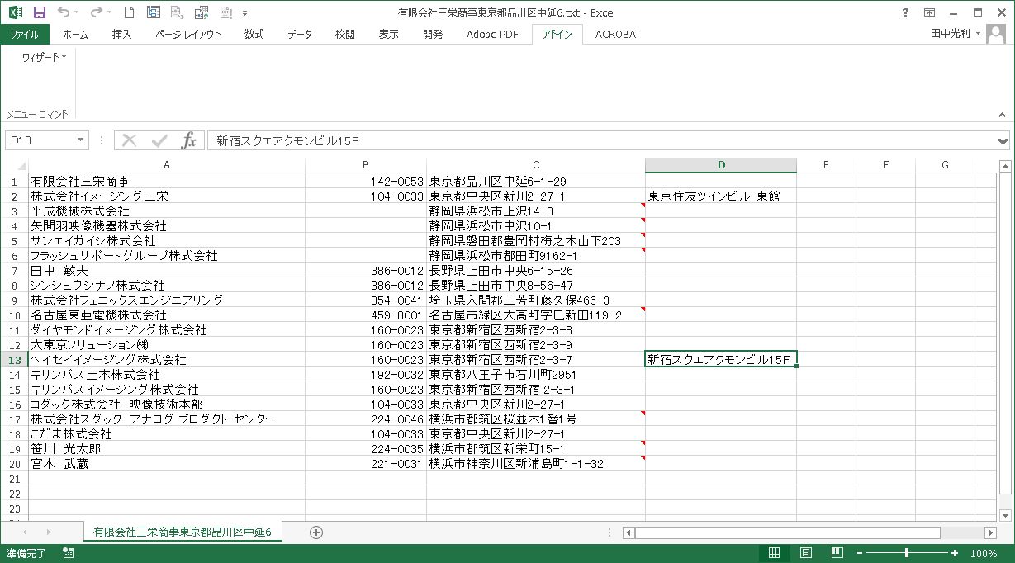Expand the formula bar with the chevron

click(1003, 140)
